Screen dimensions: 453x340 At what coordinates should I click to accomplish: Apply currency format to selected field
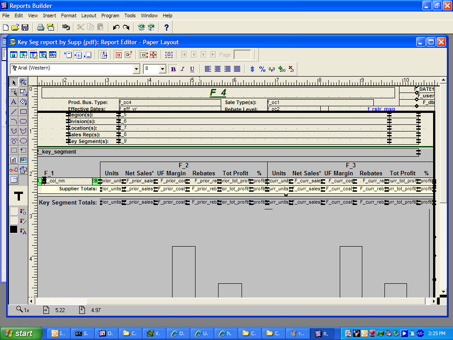[251, 69]
